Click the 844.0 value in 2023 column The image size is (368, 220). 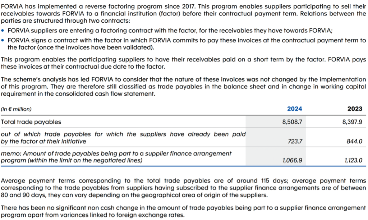click(x=354, y=141)
